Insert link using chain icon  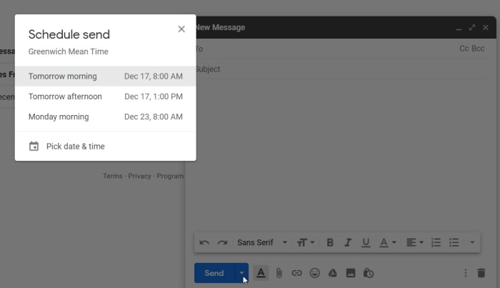(297, 273)
